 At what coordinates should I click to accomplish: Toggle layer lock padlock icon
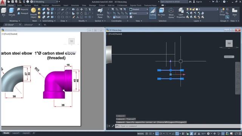coord(194,9)
